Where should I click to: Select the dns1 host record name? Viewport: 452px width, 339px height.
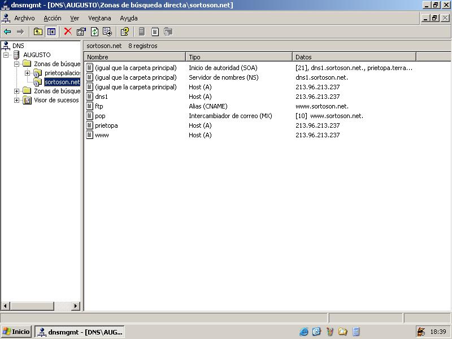pos(101,97)
